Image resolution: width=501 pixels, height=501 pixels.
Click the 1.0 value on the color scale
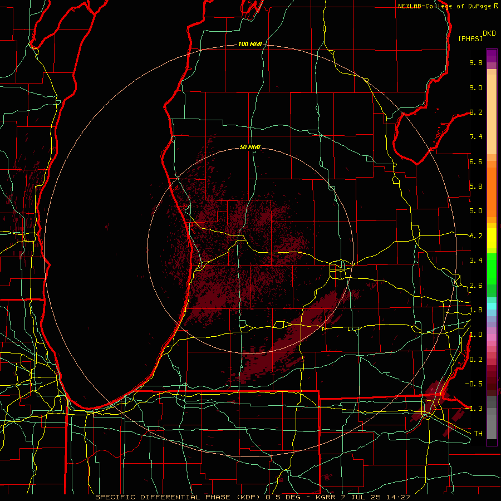pos(476,335)
